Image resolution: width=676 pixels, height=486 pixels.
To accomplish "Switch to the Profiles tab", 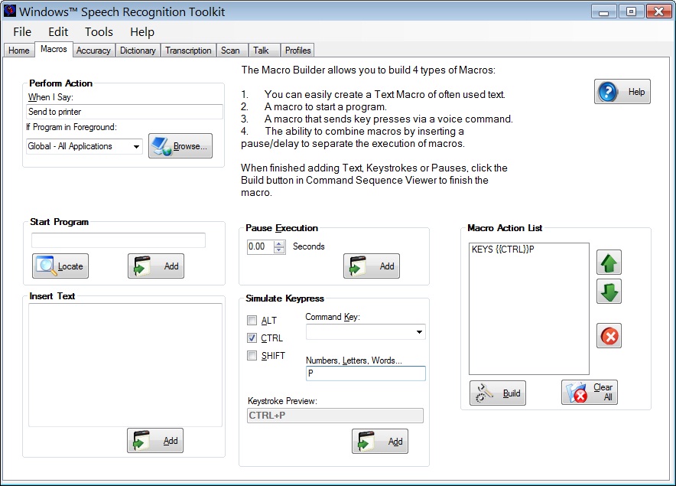I will click(298, 51).
